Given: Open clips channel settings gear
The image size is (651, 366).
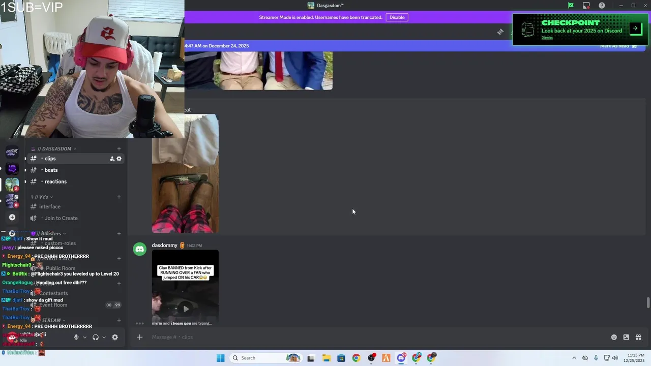Looking at the screenshot, I should (119, 159).
